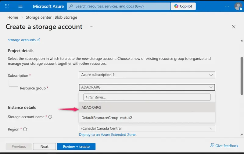Select DefaultResourceGroup-eastus2 option
The height and width of the screenshot is (154, 244).
point(147,118)
